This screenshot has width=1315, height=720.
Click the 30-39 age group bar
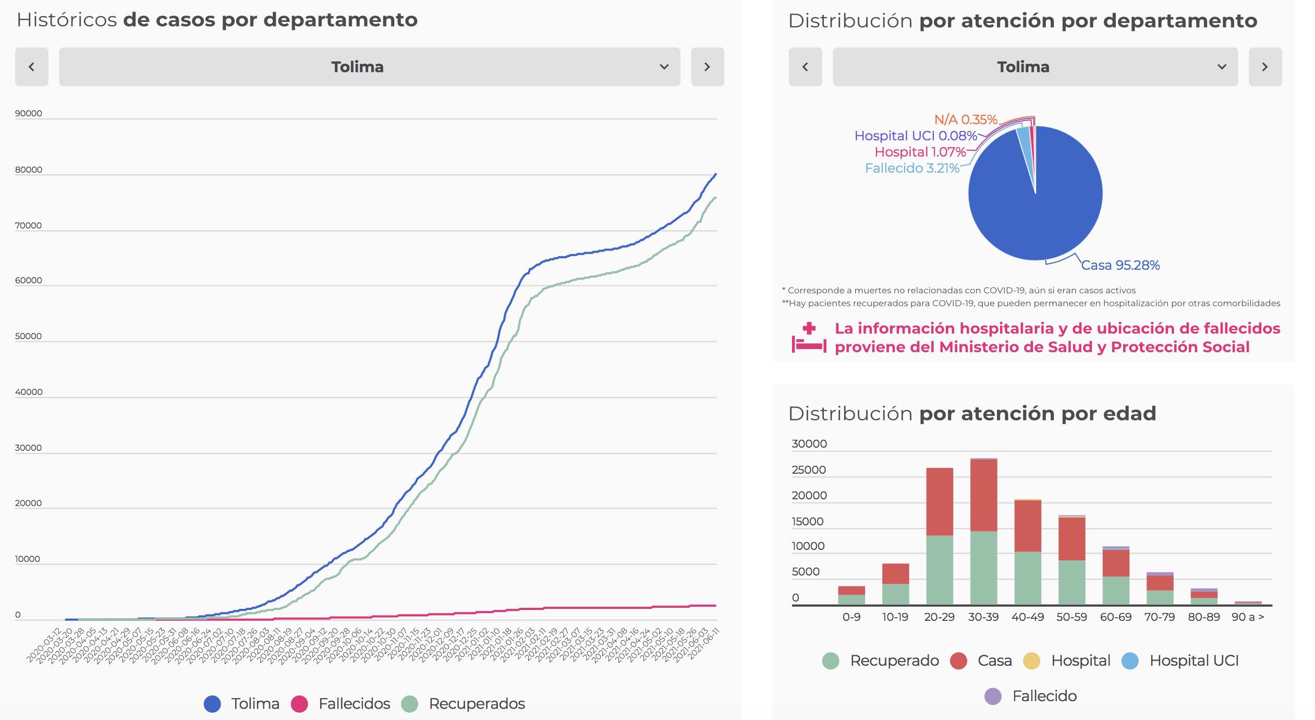(983, 532)
